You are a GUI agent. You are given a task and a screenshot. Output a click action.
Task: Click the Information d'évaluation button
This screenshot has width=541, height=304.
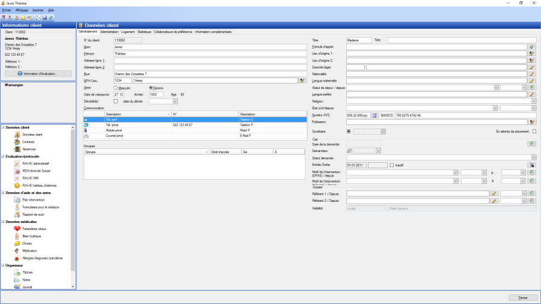[x=38, y=74]
